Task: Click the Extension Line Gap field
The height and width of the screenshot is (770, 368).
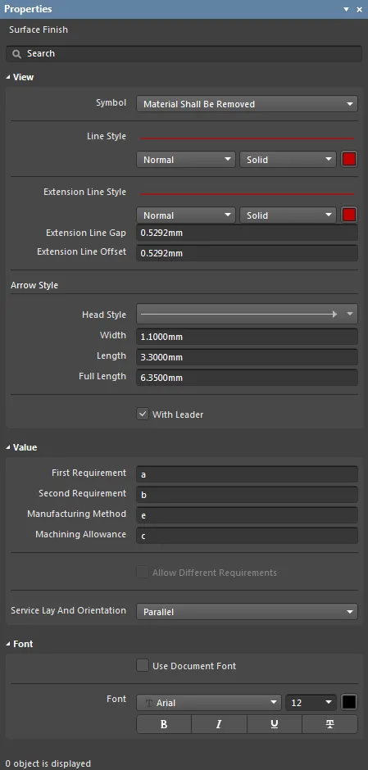Action: (x=247, y=233)
